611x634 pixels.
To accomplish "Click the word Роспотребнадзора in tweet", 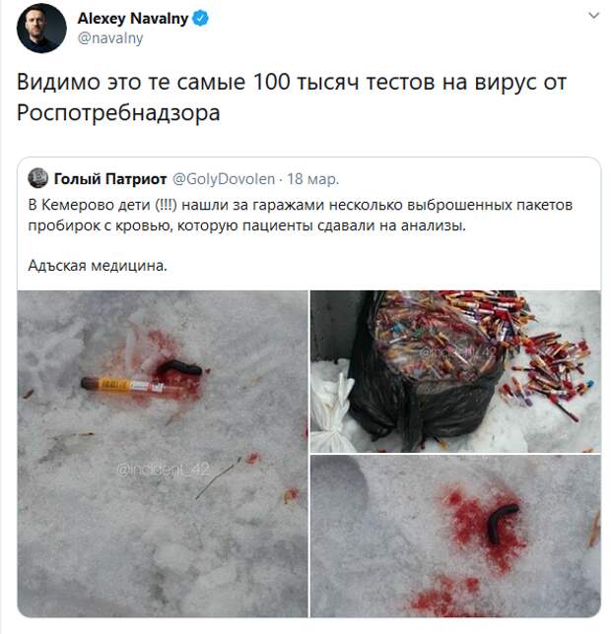I will coord(118,113).
